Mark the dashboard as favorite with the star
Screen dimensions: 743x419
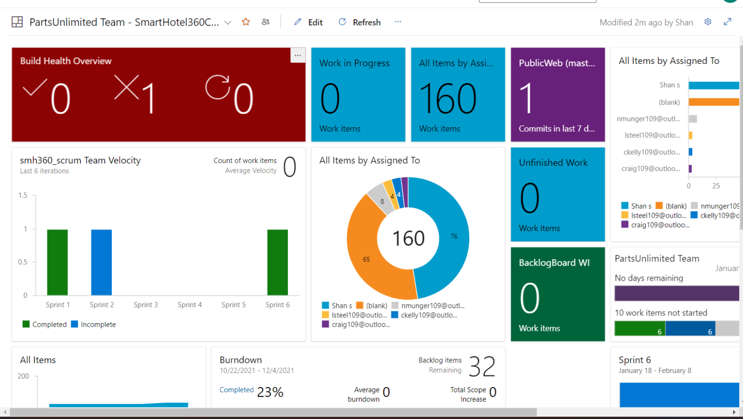tap(246, 22)
